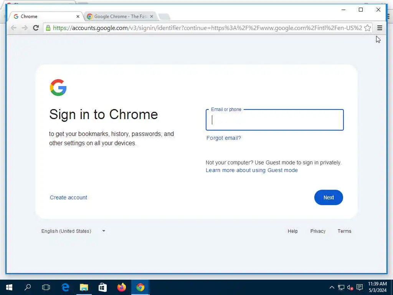
Task: Click the Create account link
Action: 68,197
